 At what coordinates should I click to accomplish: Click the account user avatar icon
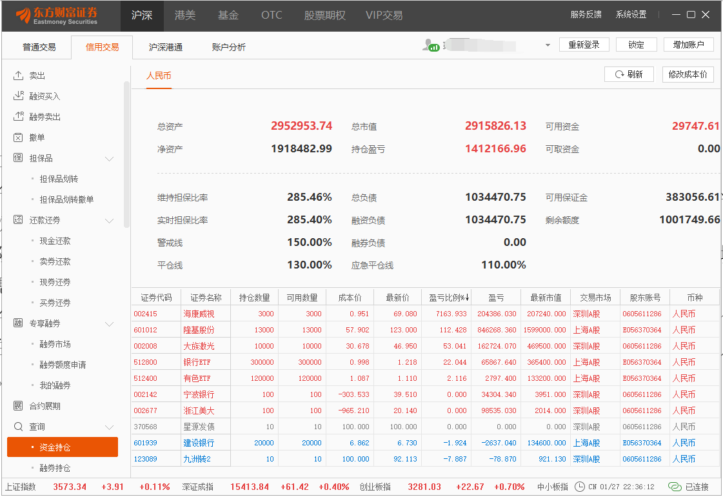click(431, 45)
